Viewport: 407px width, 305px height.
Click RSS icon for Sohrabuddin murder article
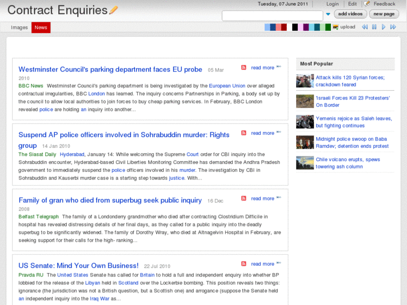coord(244,133)
